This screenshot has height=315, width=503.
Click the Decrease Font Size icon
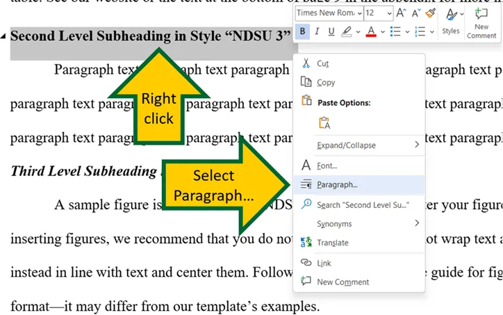click(416, 13)
